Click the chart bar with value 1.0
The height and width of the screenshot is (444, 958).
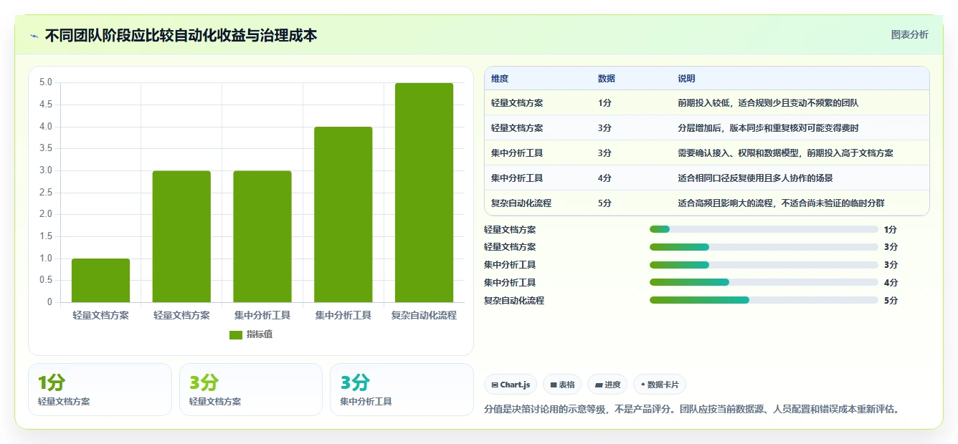[x=100, y=280]
